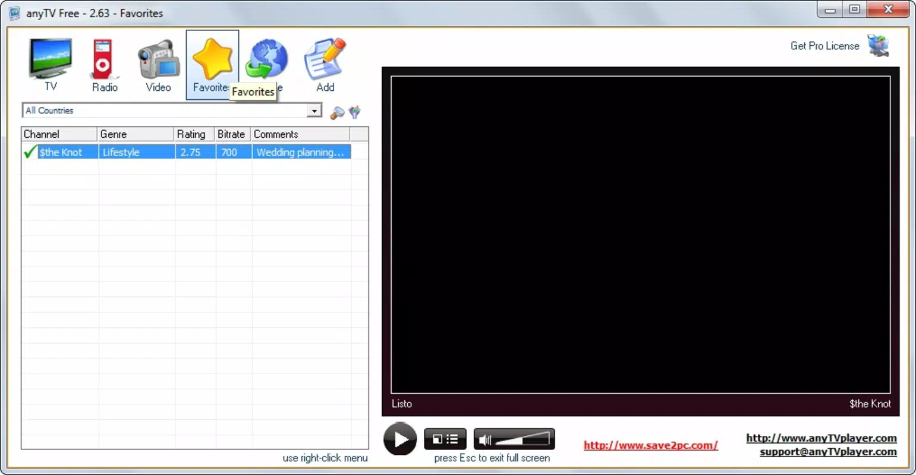Open the Video camcorder section
The height and width of the screenshot is (475, 916).
point(158,64)
